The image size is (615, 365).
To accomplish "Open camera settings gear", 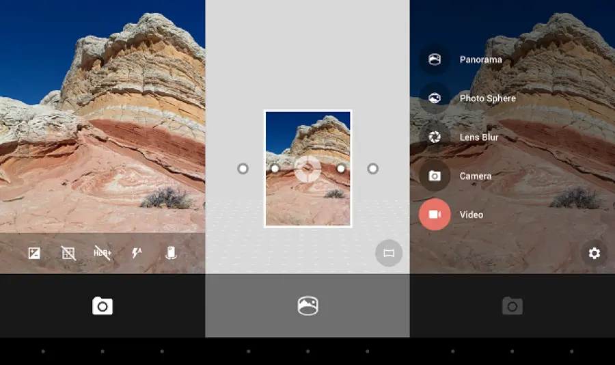I will click(x=594, y=253).
